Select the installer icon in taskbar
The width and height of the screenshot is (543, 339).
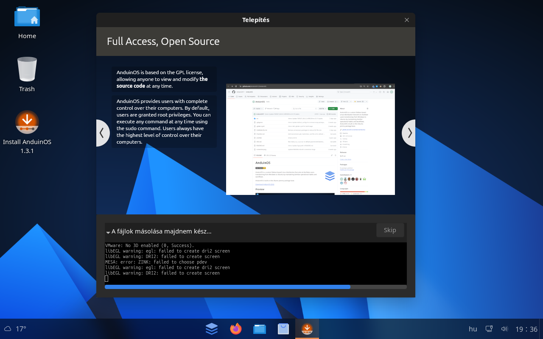[x=307, y=329]
